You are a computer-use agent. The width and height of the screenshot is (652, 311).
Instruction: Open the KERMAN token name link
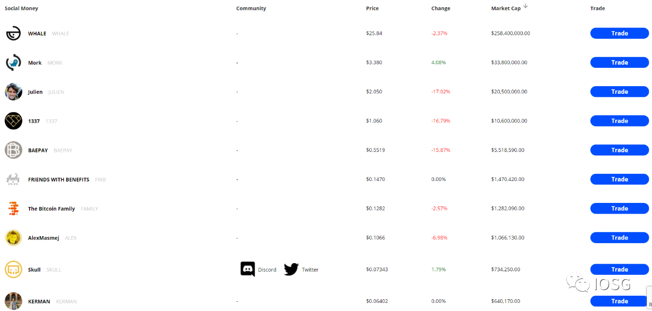tap(39, 301)
